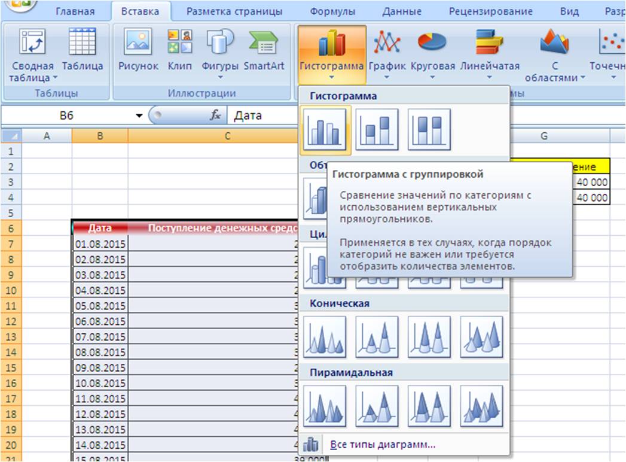Switch to the Главная tab
Viewport: 626px width, 462px height.
point(75,11)
